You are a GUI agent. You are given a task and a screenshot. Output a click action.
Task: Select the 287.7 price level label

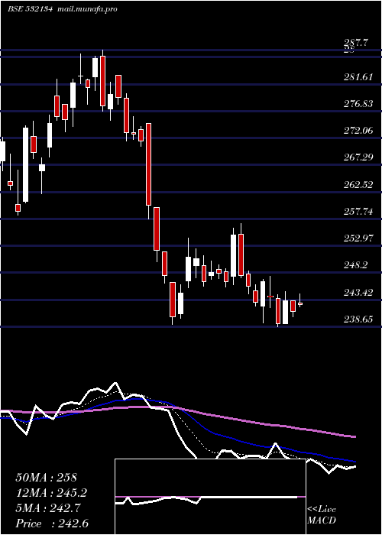(356, 43)
